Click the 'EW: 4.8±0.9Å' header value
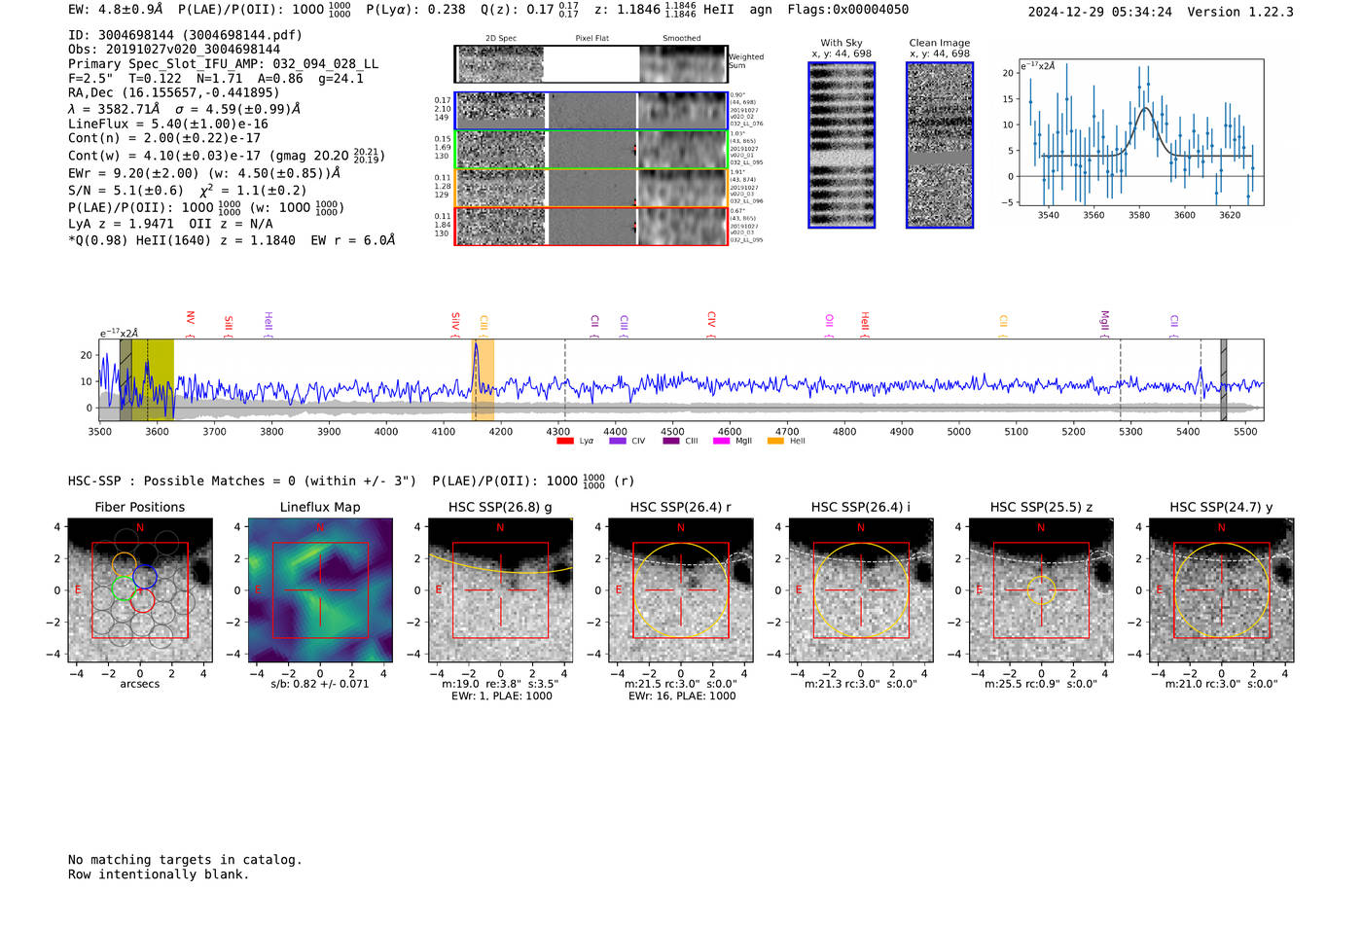Viewport: 1362px width, 927px height. pyautogui.click(x=115, y=10)
